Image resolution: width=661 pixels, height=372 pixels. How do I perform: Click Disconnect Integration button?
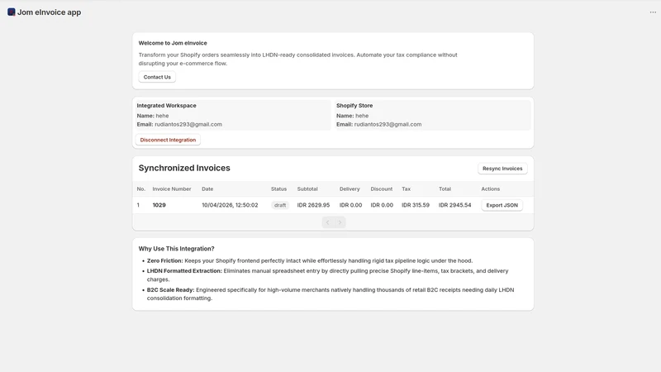coord(168,140)
